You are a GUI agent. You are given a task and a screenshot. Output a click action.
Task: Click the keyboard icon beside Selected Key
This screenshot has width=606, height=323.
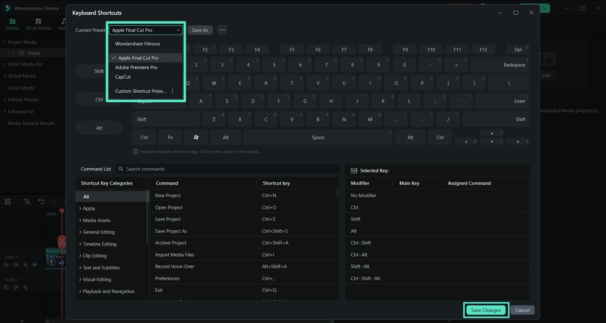354,171
